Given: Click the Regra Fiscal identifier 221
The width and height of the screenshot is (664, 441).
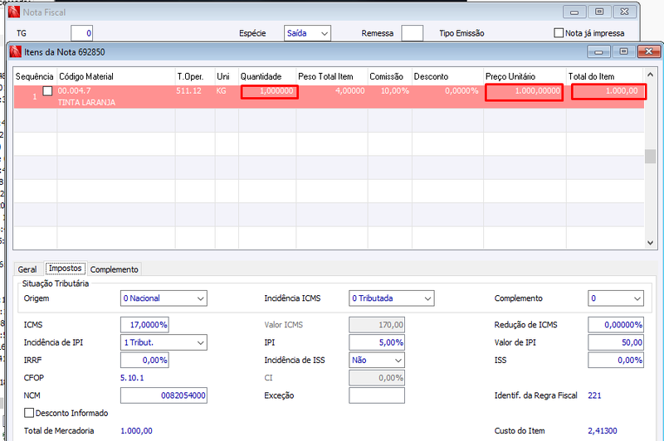Looking at the screenshot, I should 594,395.
